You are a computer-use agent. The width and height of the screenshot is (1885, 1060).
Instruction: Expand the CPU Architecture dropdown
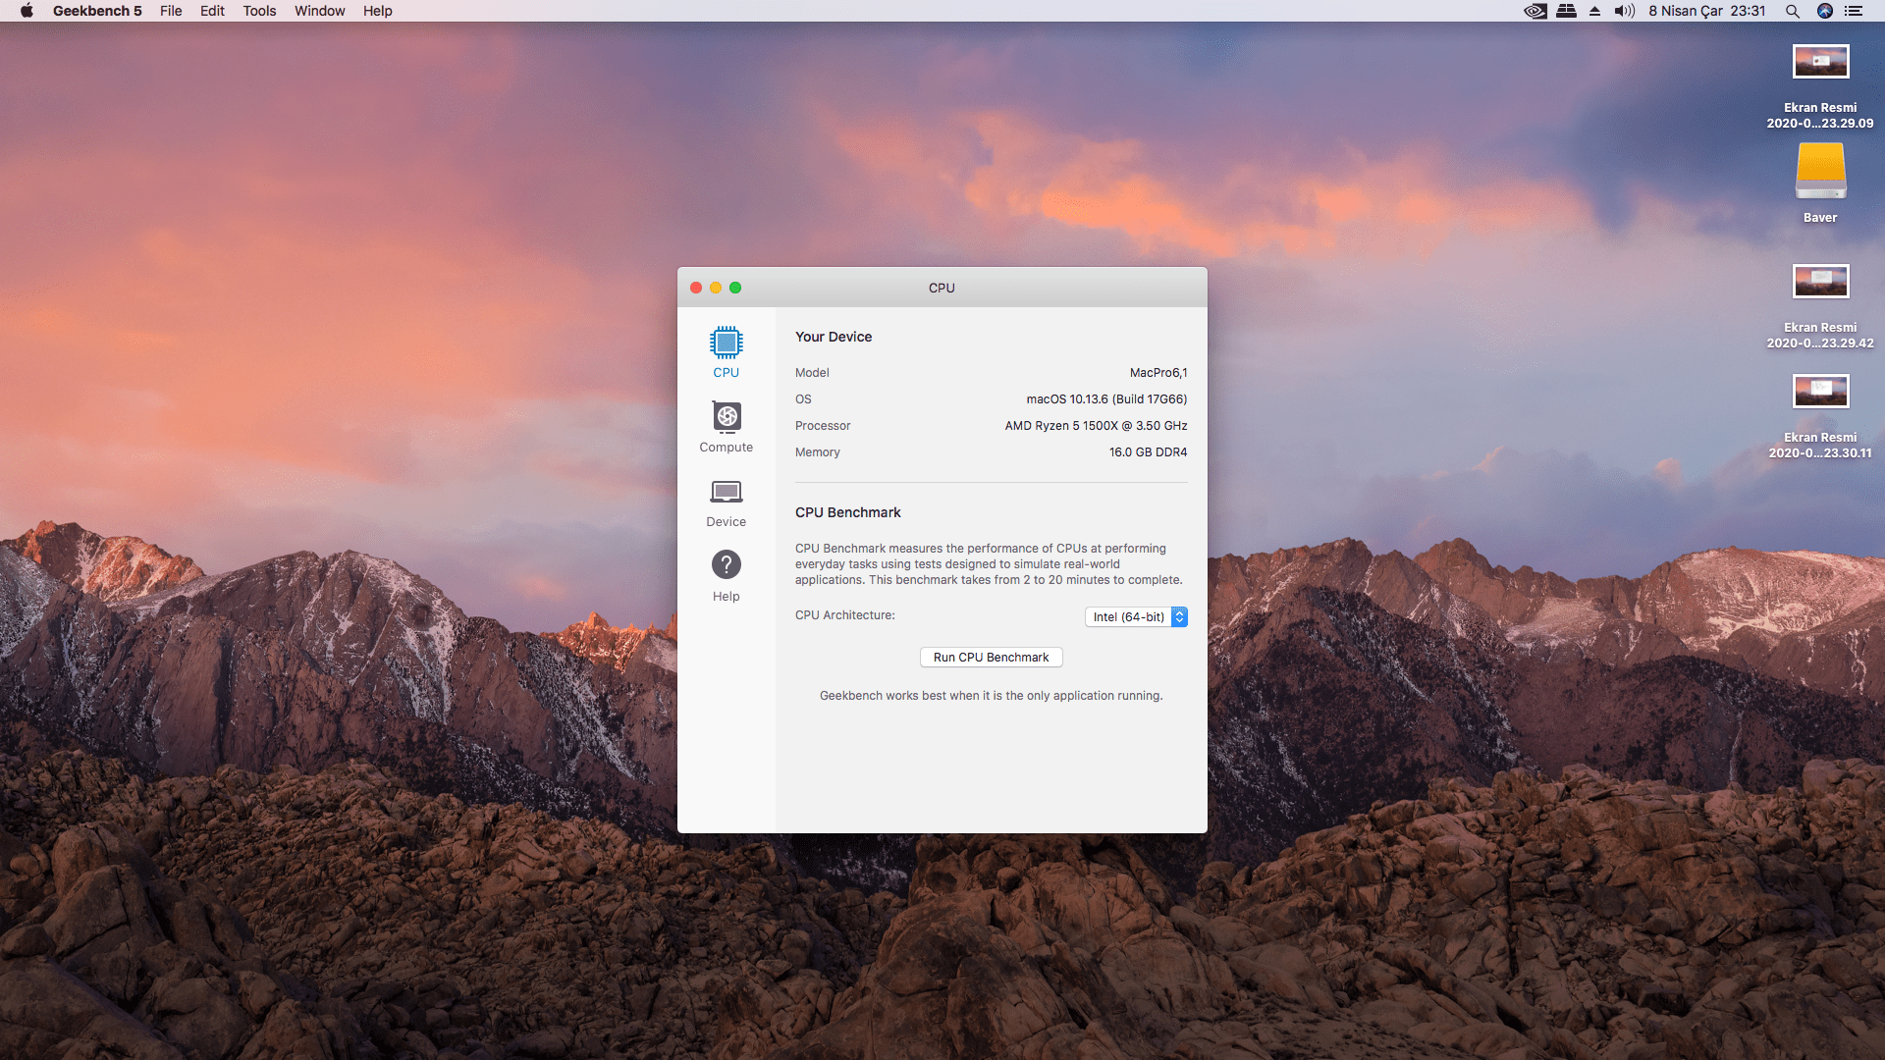coord(1136,616)
